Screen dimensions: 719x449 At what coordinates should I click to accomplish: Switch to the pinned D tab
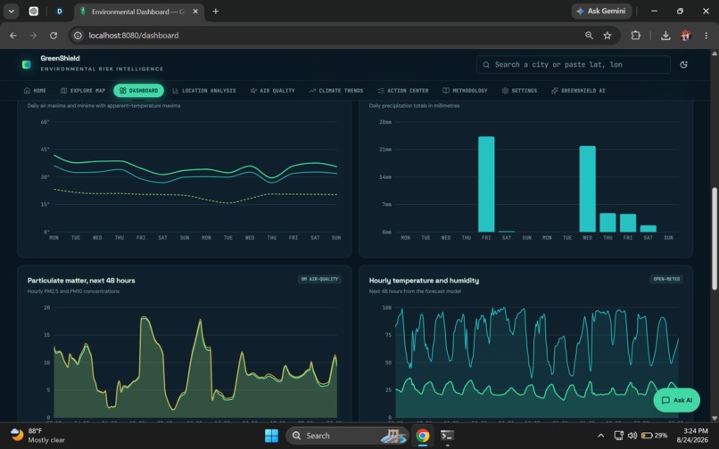pyautogui.click(x=59, y=12)
